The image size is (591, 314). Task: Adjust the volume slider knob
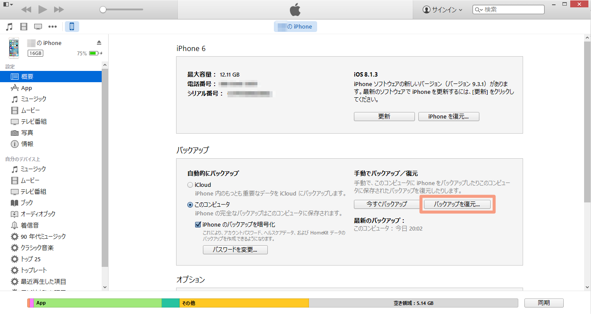(x=103, y=9)
